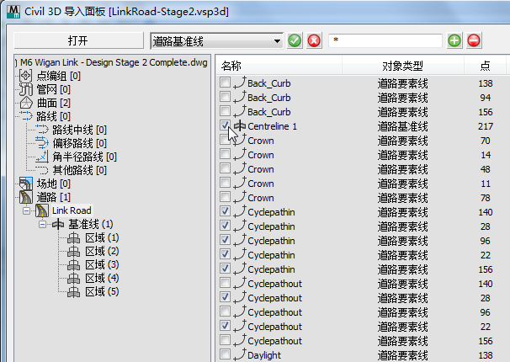This screenshot has height=362, width=510.
Task: Click the feature line icon of Daylight row
Action: tap(240, 354)
